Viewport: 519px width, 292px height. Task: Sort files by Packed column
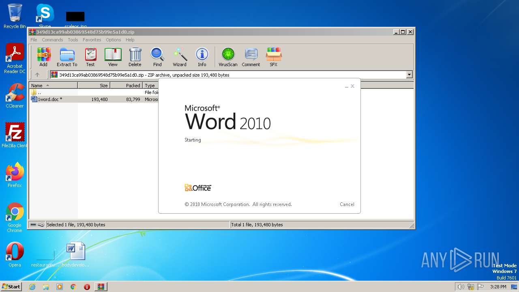(x=126, y=86)
